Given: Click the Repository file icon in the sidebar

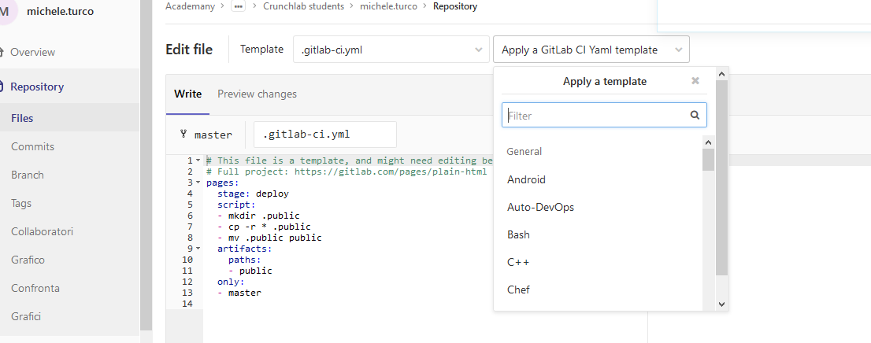Looking at the screenshot, I should 2,87.
